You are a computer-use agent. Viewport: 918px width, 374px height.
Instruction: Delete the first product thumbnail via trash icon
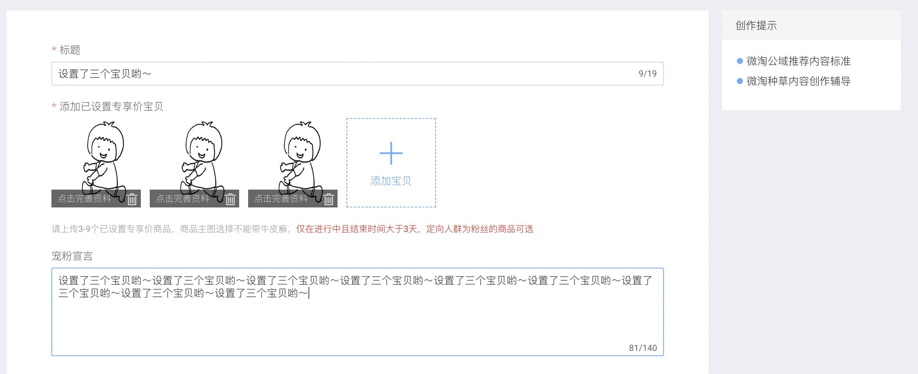(x=132, y=199)
